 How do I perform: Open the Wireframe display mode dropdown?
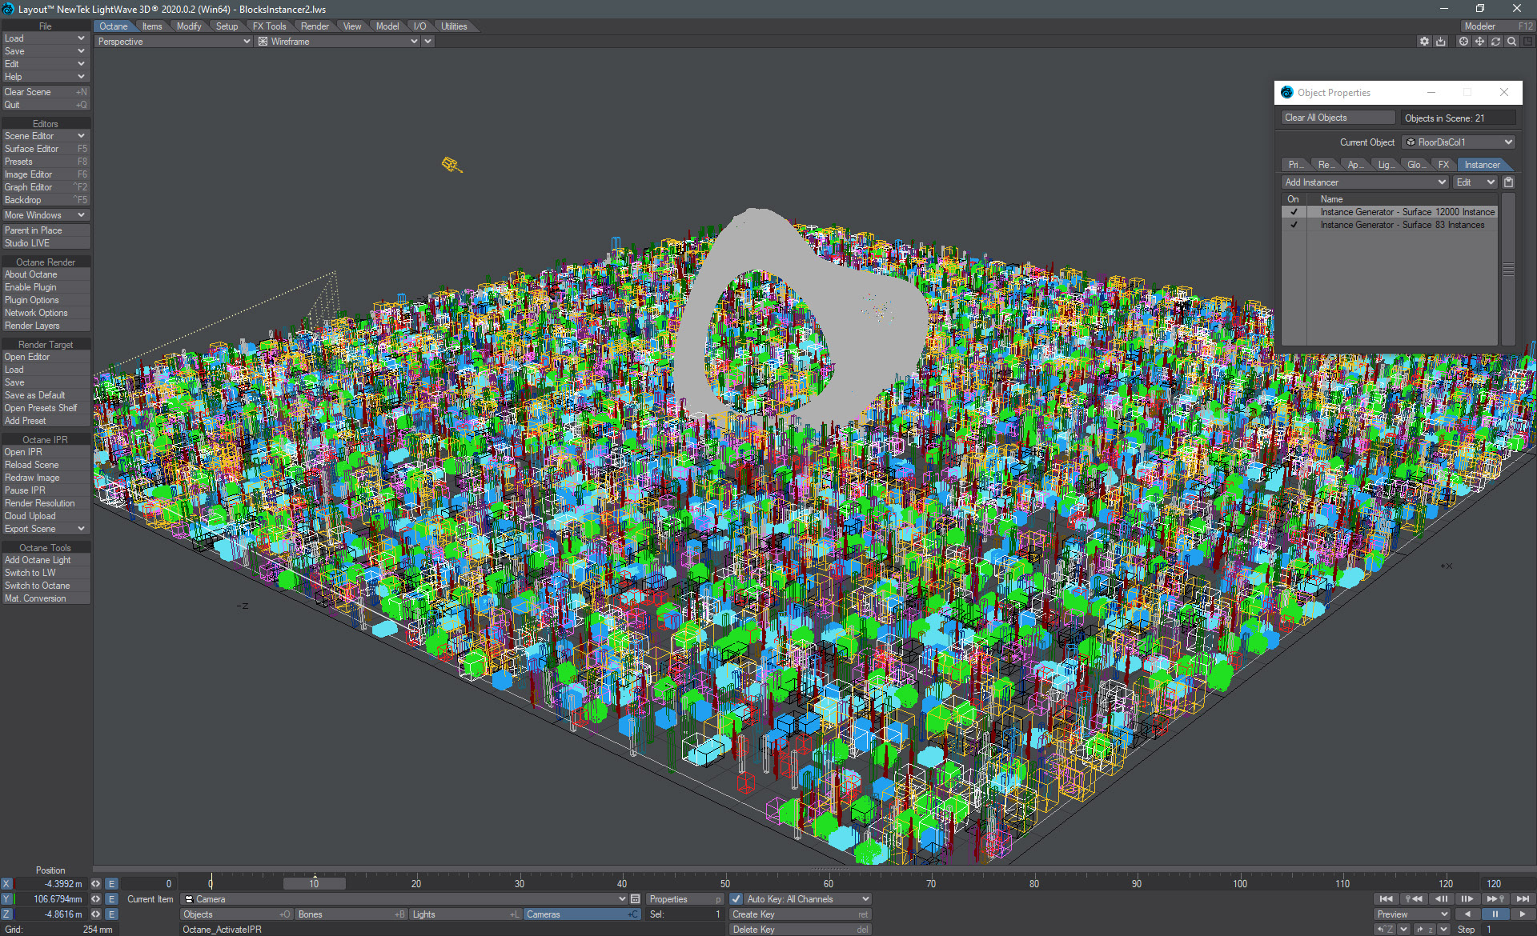coord(338,42)
